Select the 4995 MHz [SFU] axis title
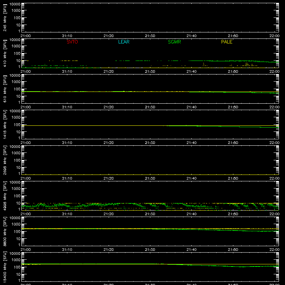285x285 pixels. point(5,196)
